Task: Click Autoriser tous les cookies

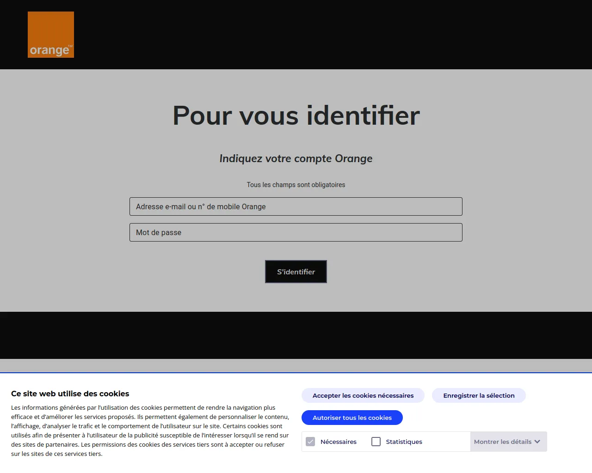Action: (x=352, y=418)
